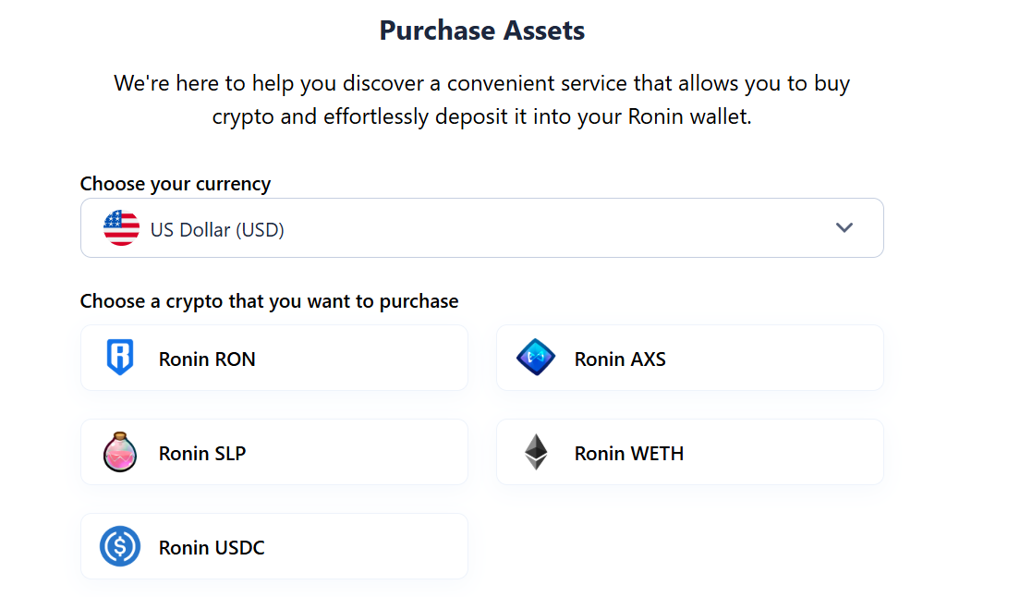The width and height of the screenshot is (1020, 597).
Task: Expand the US Dollar currency selector
Action: pyautogui.click(x=481, y=227)
